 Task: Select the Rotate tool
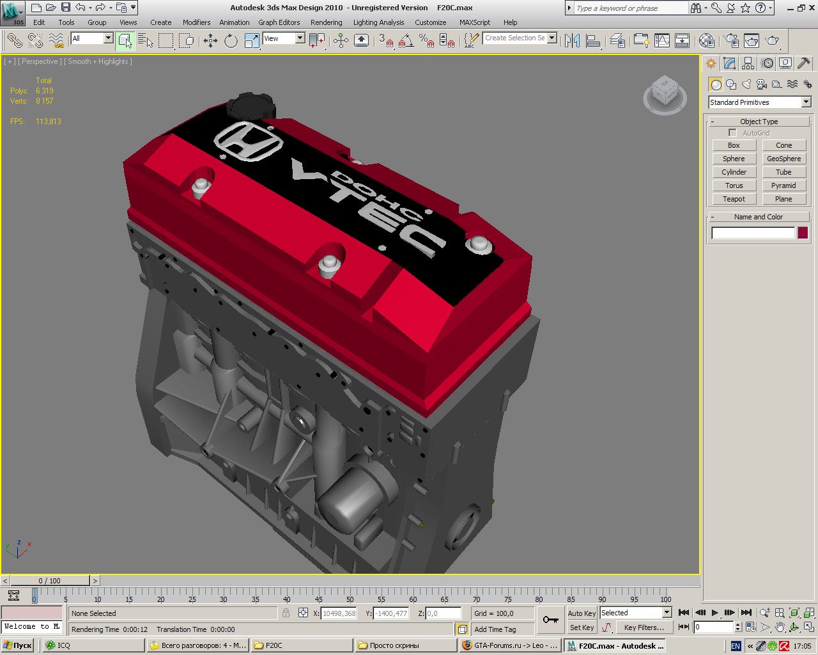[231, 41]
